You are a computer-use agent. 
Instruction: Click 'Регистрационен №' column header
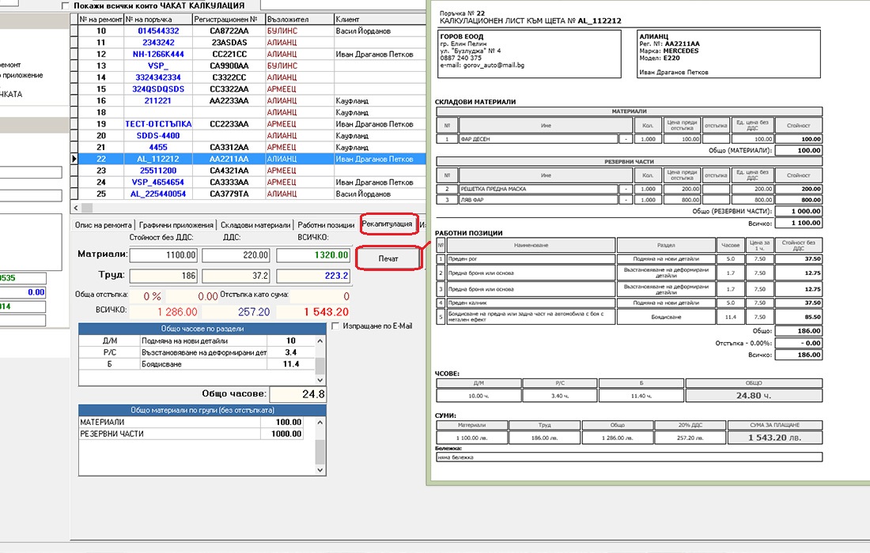[229, 19]
